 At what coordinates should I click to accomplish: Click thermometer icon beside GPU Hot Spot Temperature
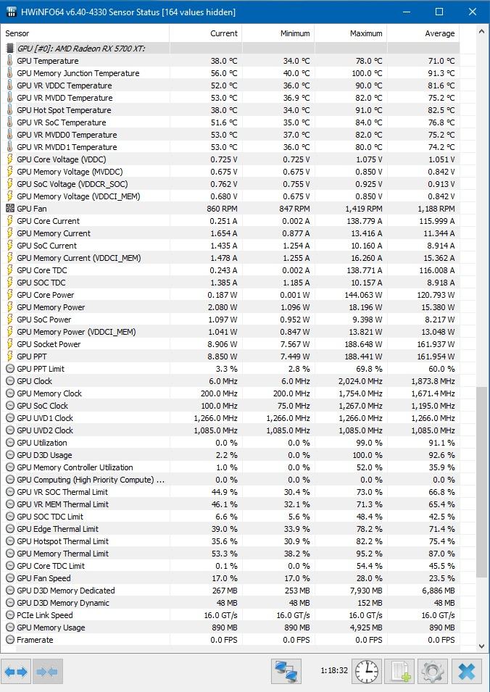click(x=10, y=110)
